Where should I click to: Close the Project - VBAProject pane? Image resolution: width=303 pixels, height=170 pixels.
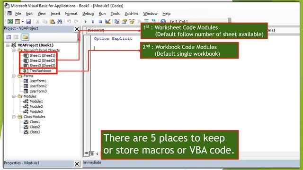[x=77, y=29]
